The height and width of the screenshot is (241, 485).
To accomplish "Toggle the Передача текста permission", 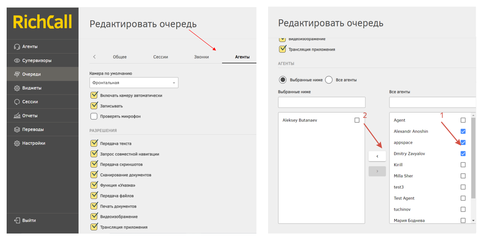I will point(94,143).
